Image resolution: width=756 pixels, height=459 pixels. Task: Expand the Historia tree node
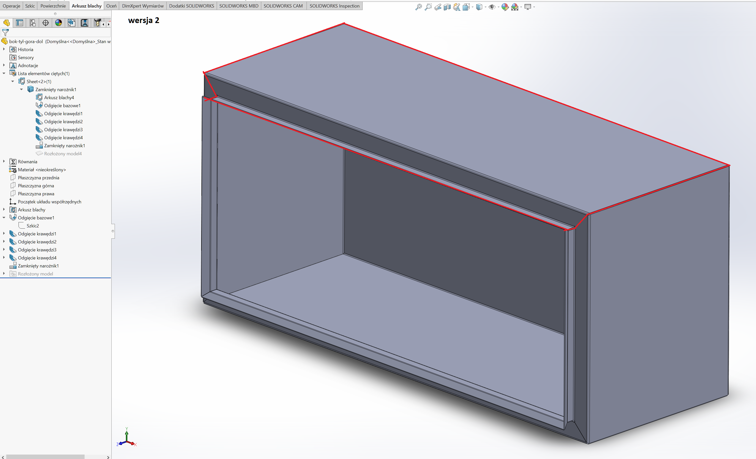(4, 49)
